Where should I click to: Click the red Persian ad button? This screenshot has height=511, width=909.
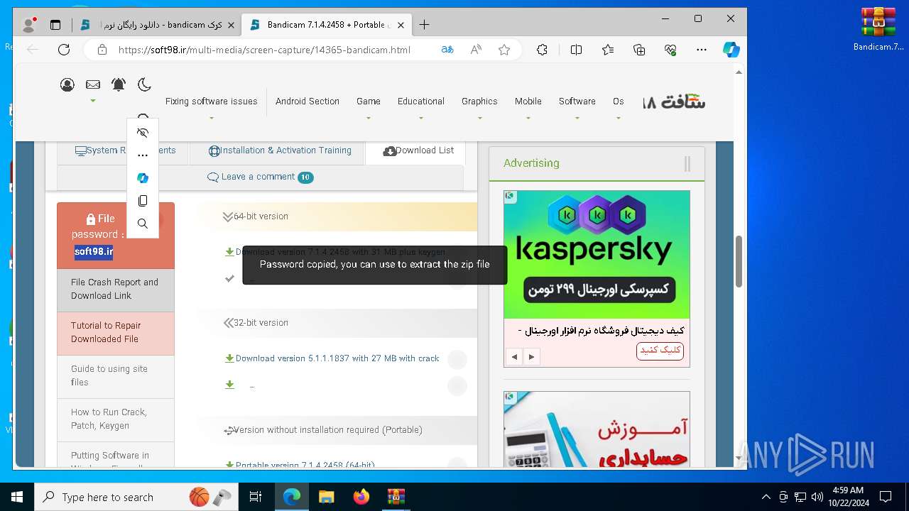[660, 351]
